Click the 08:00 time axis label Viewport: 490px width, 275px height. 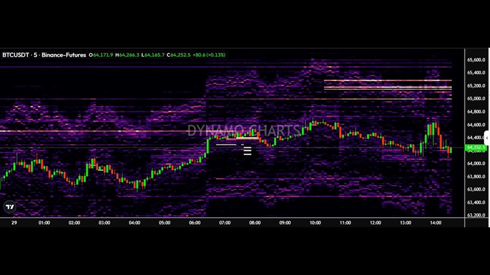coord(255,223)
